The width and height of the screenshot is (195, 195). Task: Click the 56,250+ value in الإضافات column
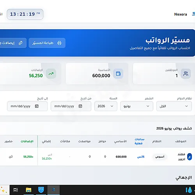tap(28, 157)
